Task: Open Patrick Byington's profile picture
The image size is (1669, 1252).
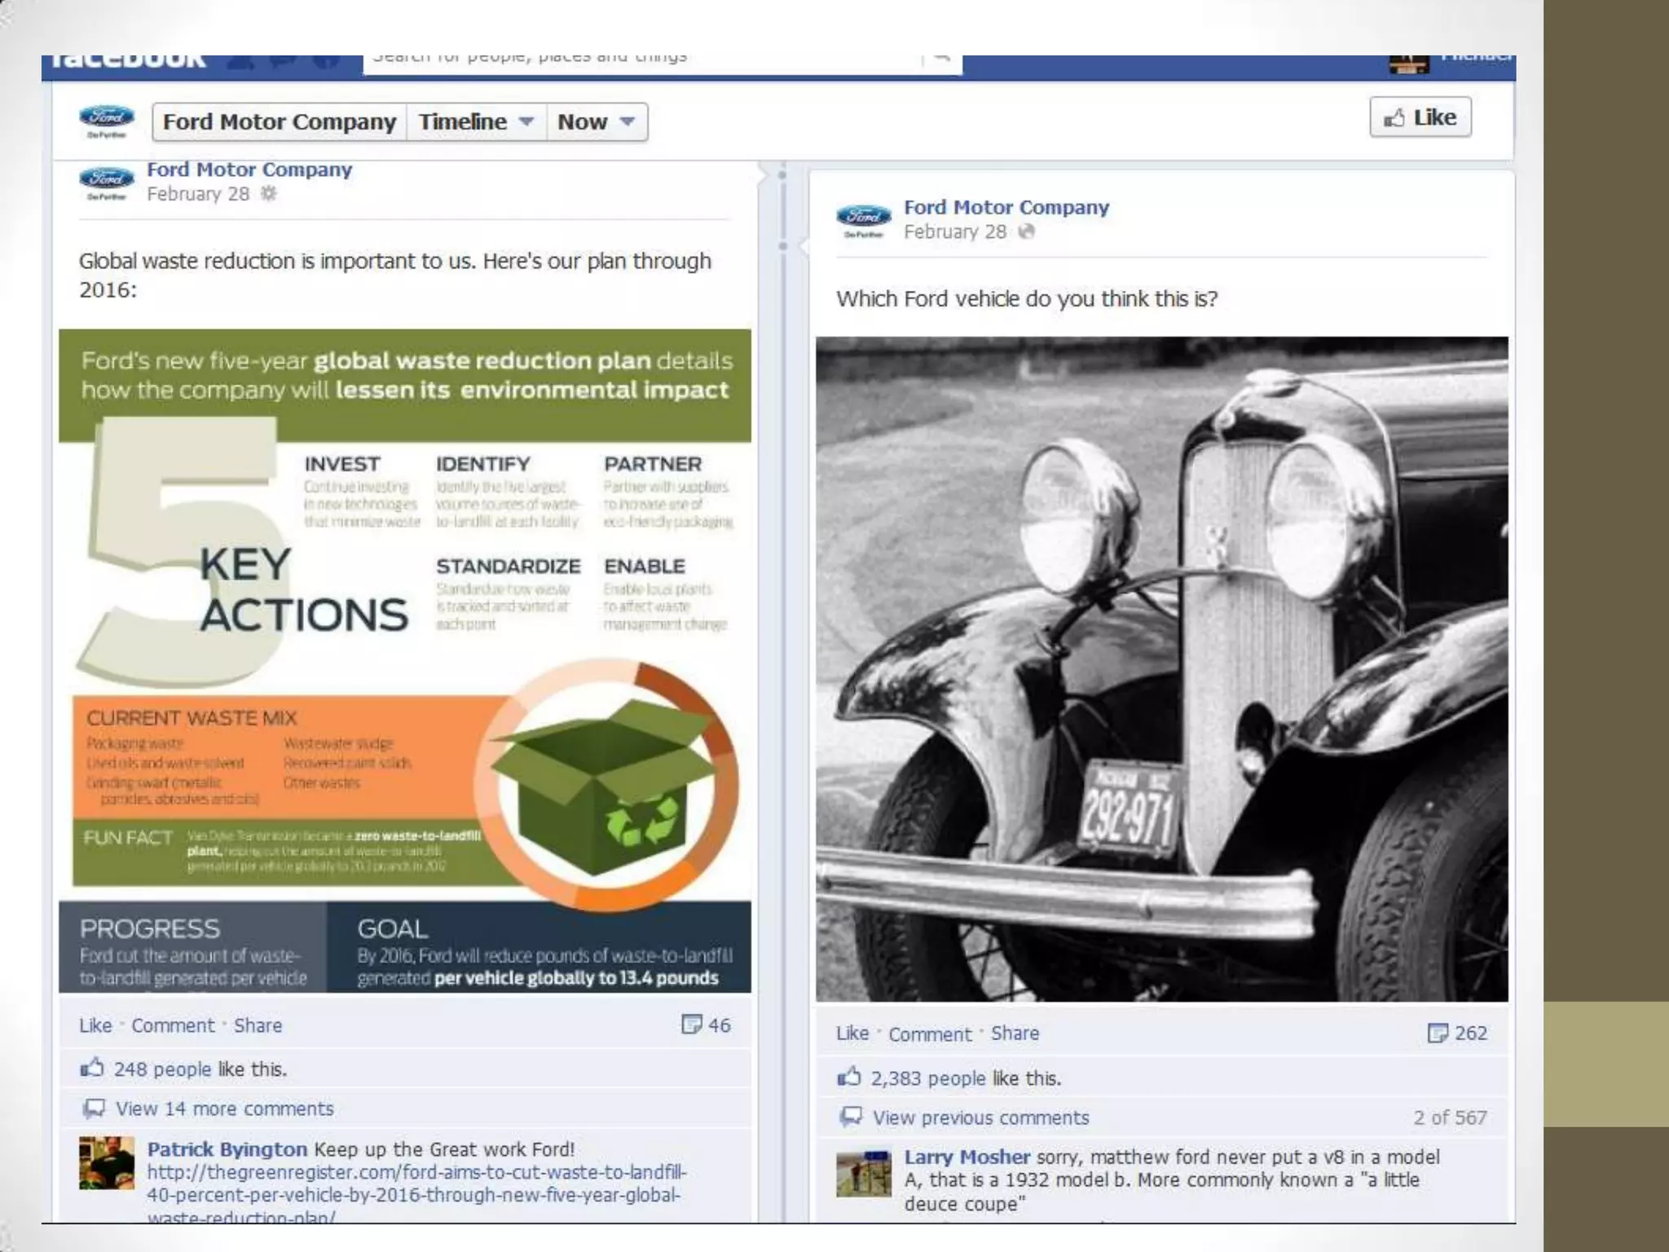Action: 107,1162
